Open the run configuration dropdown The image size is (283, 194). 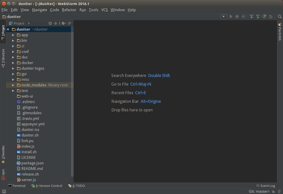pos(224,16)
